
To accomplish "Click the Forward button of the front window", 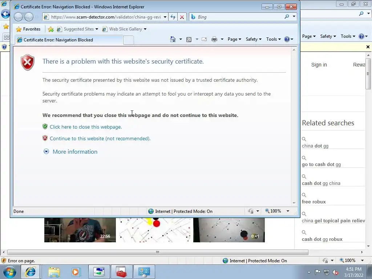I will (29, 17).
